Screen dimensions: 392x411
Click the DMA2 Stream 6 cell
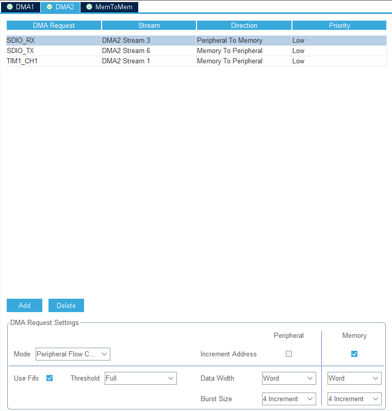click(x=149, y=50)
